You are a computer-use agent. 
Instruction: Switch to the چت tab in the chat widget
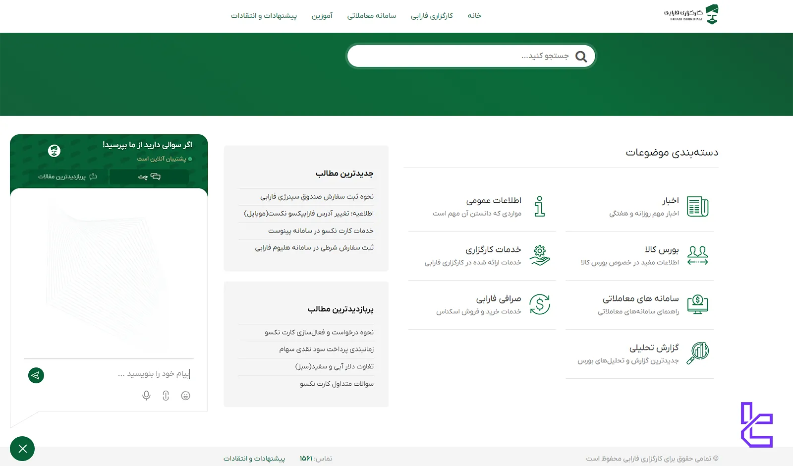[x=149, y=176]
